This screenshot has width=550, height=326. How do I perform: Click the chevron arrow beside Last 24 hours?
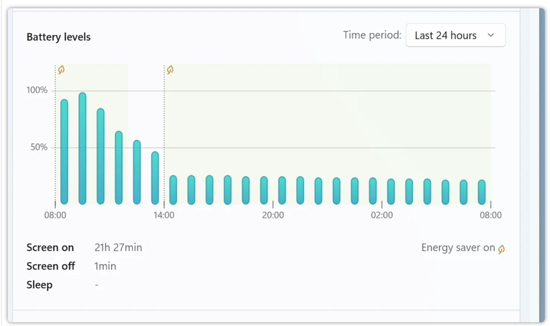click(x=490, y=35)
